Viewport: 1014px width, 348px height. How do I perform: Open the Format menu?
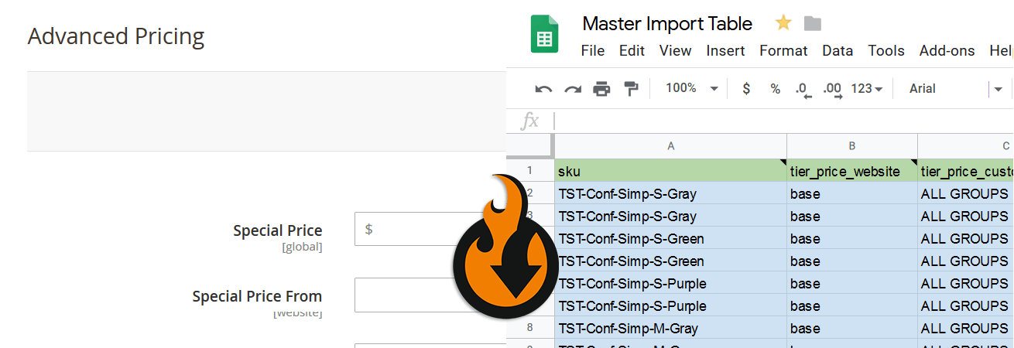(783, 50)
